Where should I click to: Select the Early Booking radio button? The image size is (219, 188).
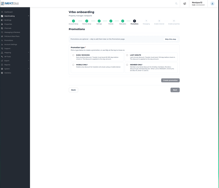[73, 55]
